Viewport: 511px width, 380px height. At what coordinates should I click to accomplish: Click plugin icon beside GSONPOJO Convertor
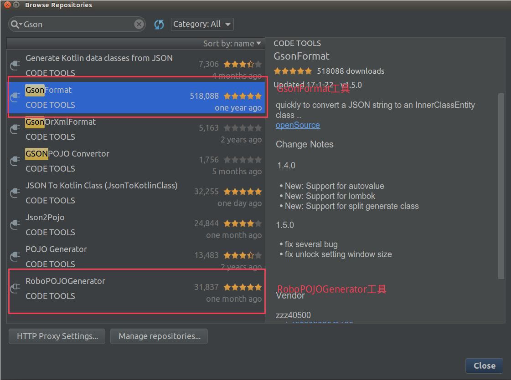pyautogui.click(x=15, y=161)
